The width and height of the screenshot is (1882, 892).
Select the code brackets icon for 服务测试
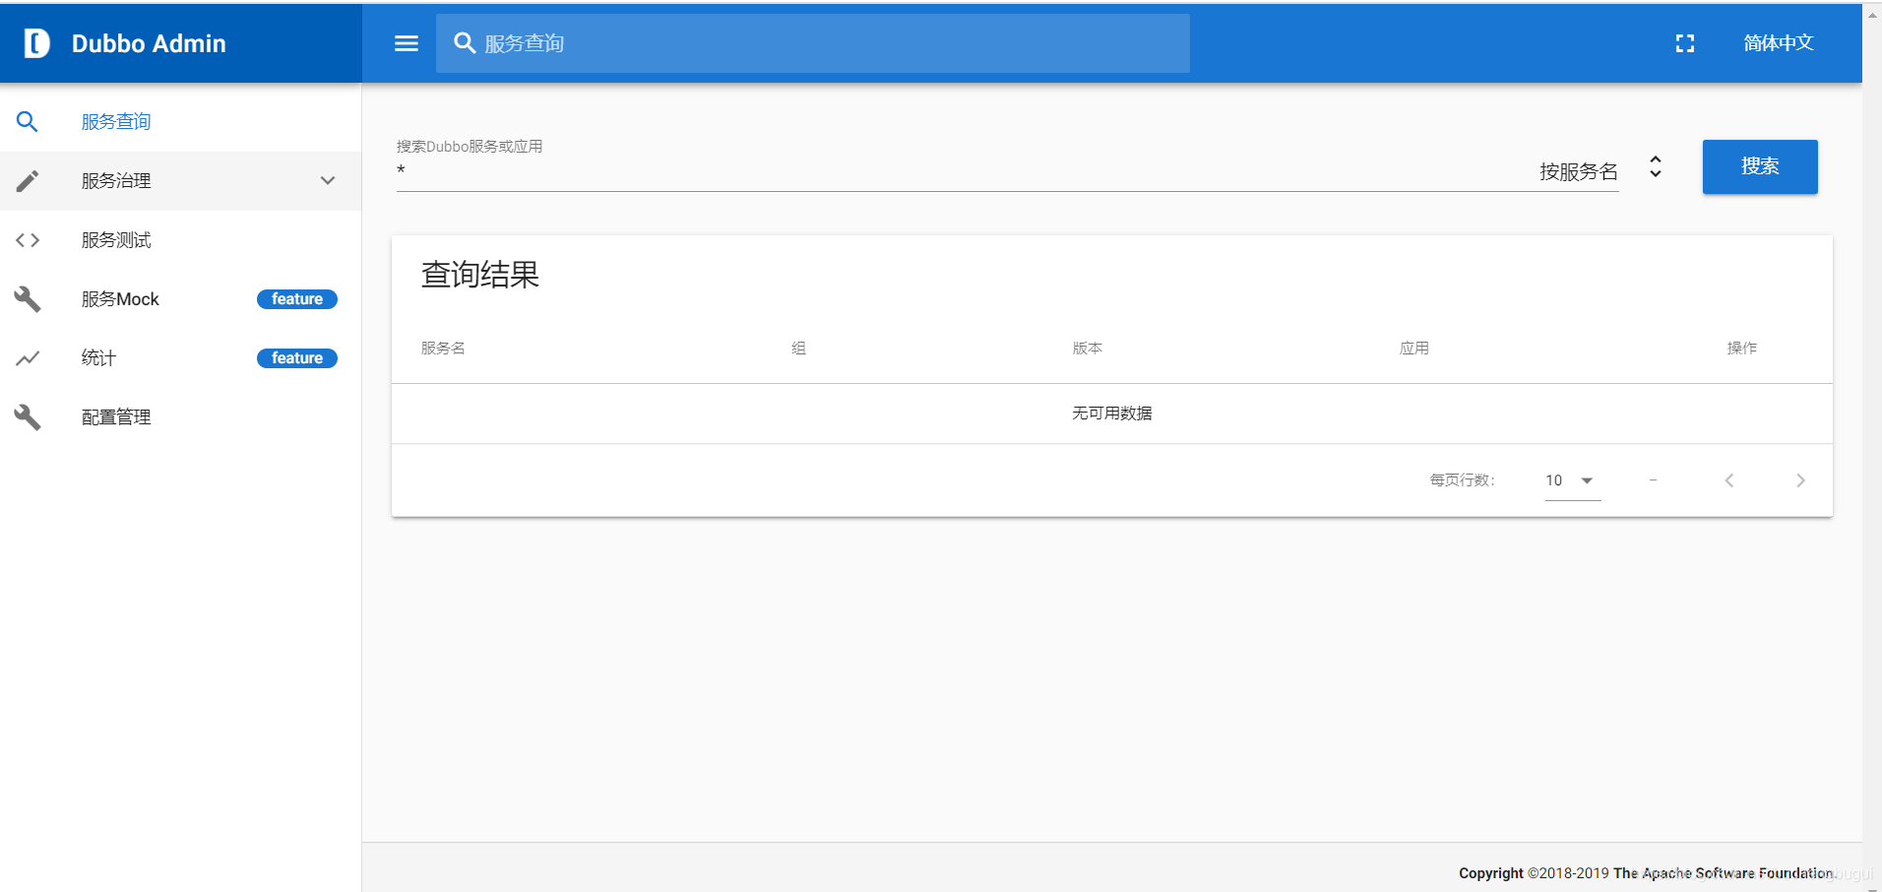27,239
